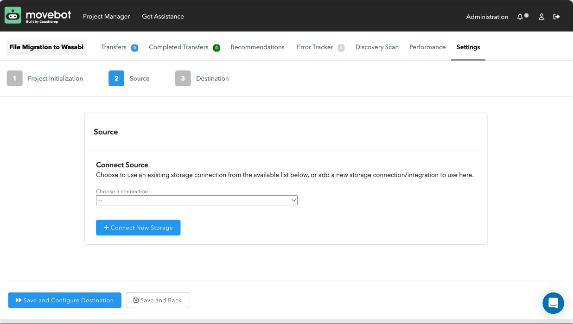Click the Error Tracker count badge

click(x=341, y=48)
